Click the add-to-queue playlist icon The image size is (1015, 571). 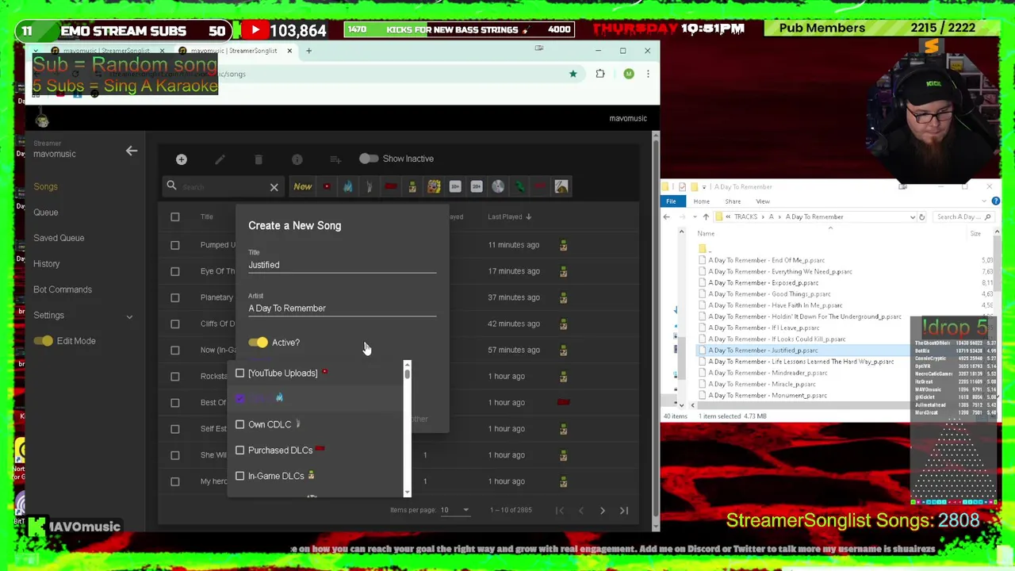pos(335,159)
